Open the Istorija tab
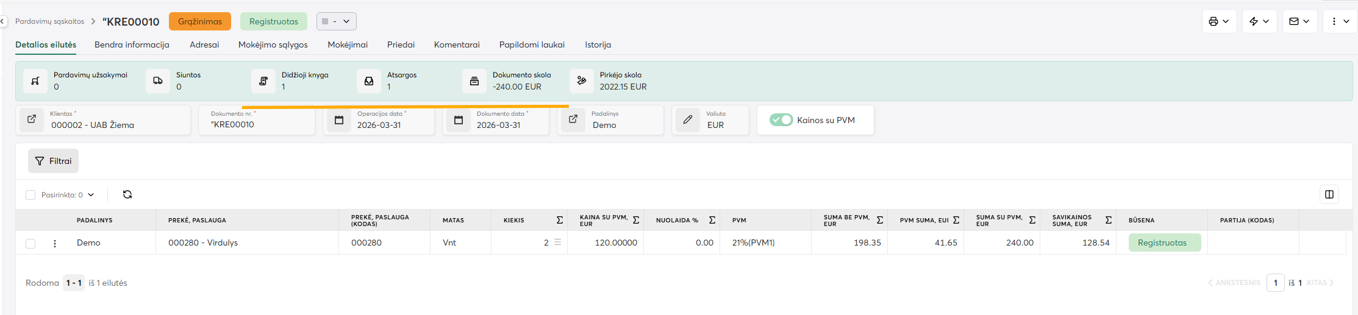 (x=598, y=44)
